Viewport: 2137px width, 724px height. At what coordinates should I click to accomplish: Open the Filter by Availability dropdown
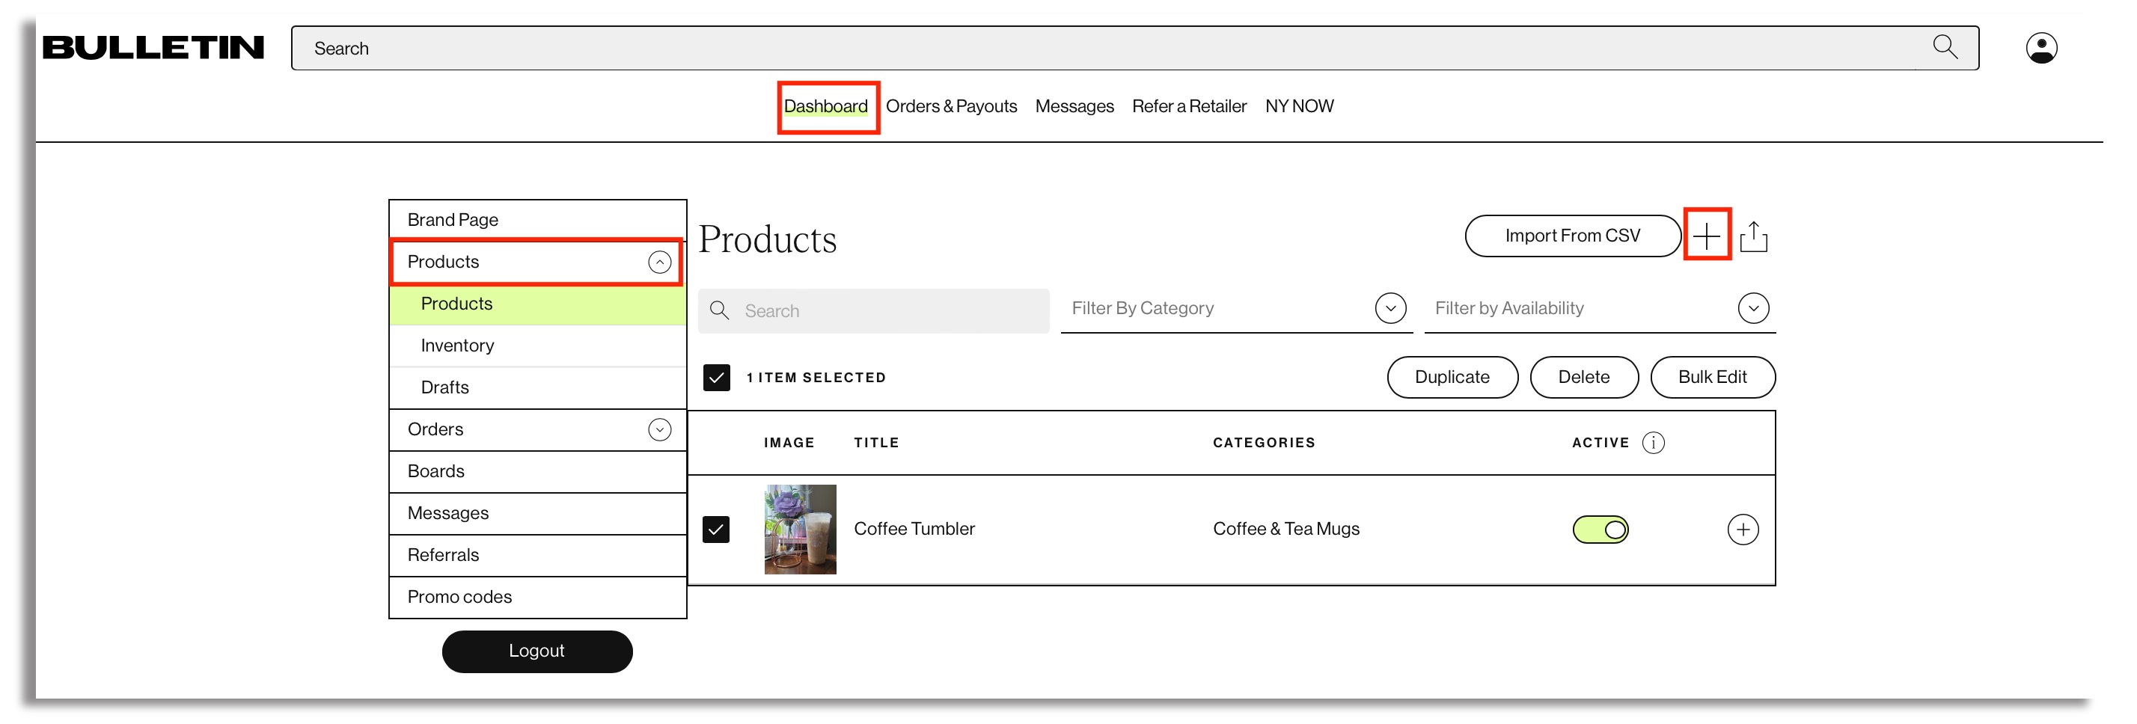[x=1752, y=308]
